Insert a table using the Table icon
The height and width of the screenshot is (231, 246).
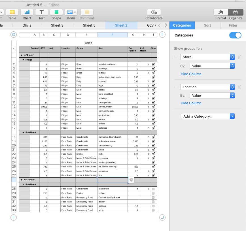pos(12,12)
